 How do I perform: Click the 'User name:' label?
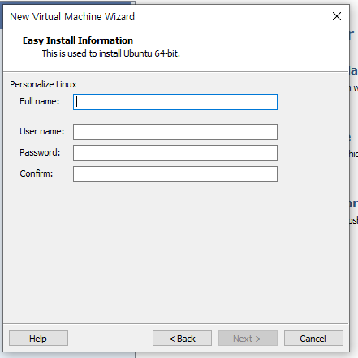coord(42,131)
